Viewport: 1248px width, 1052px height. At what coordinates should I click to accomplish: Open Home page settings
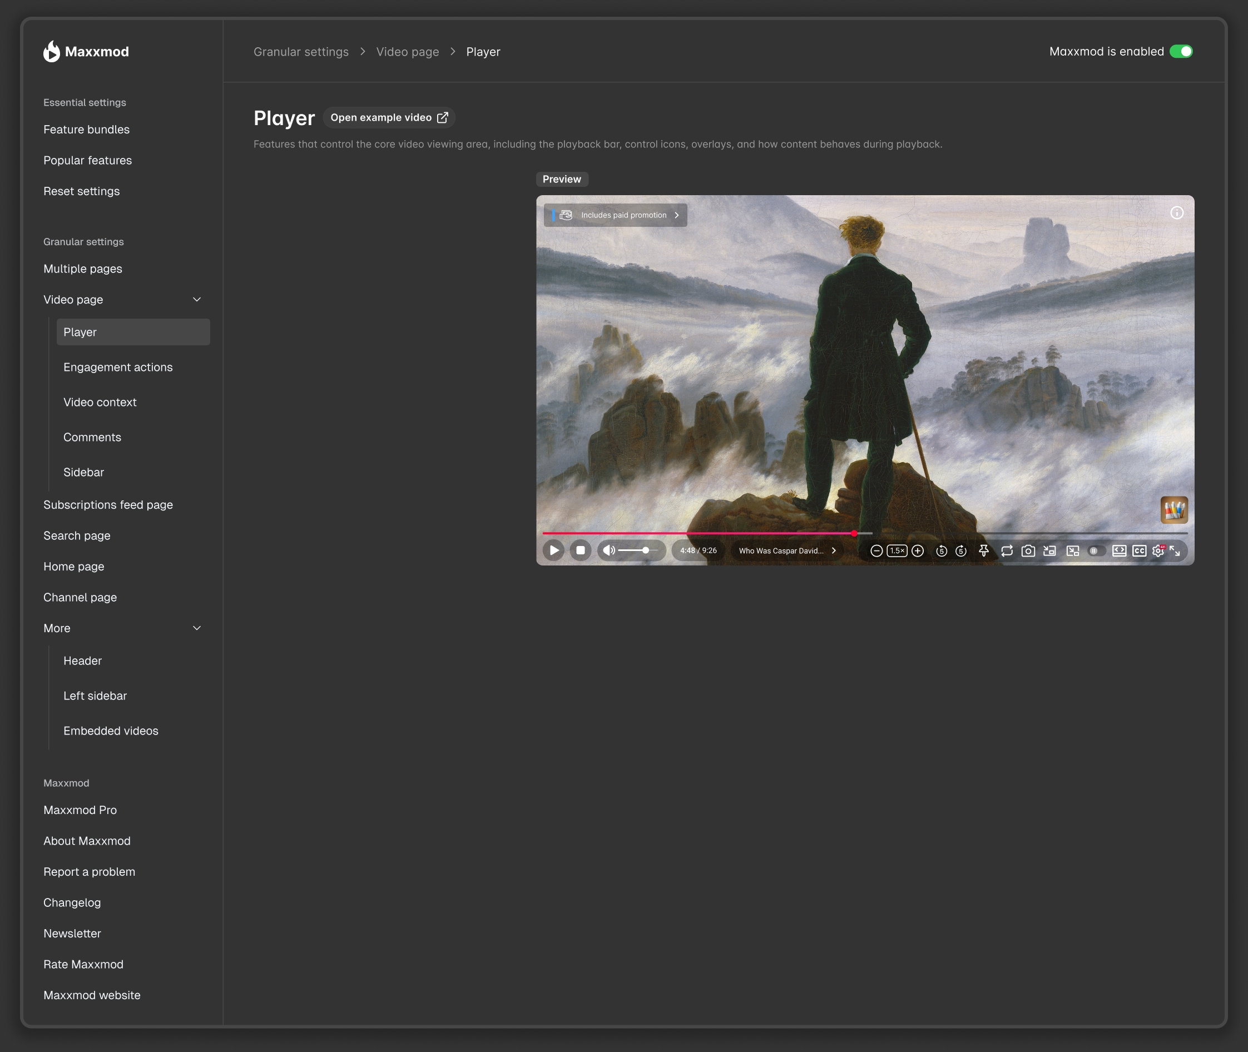pos(74,567)
